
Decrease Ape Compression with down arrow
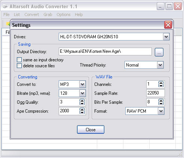[x=82, y=112]
